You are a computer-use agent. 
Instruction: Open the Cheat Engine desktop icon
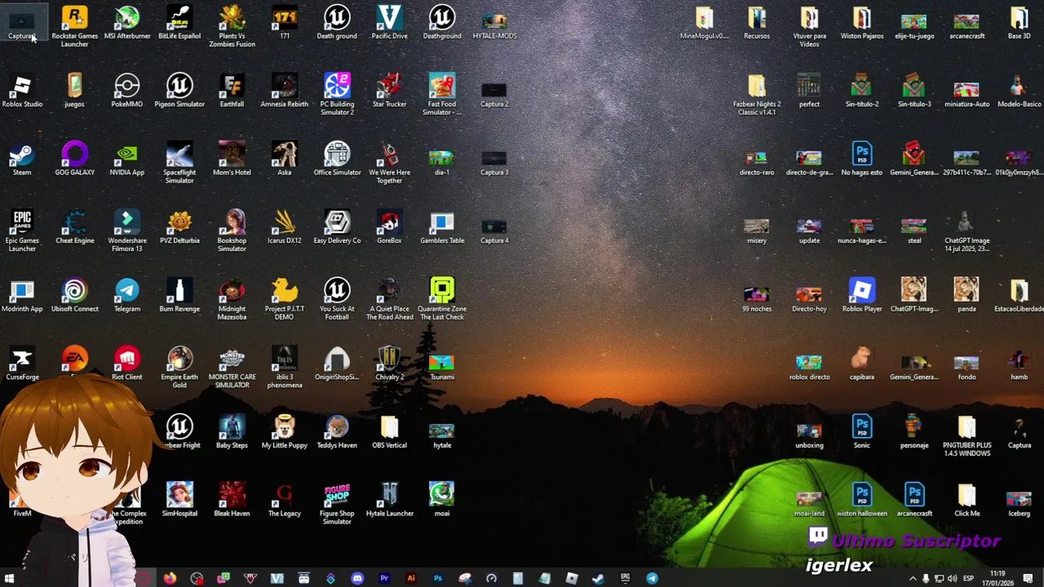(x=74, y=227)
